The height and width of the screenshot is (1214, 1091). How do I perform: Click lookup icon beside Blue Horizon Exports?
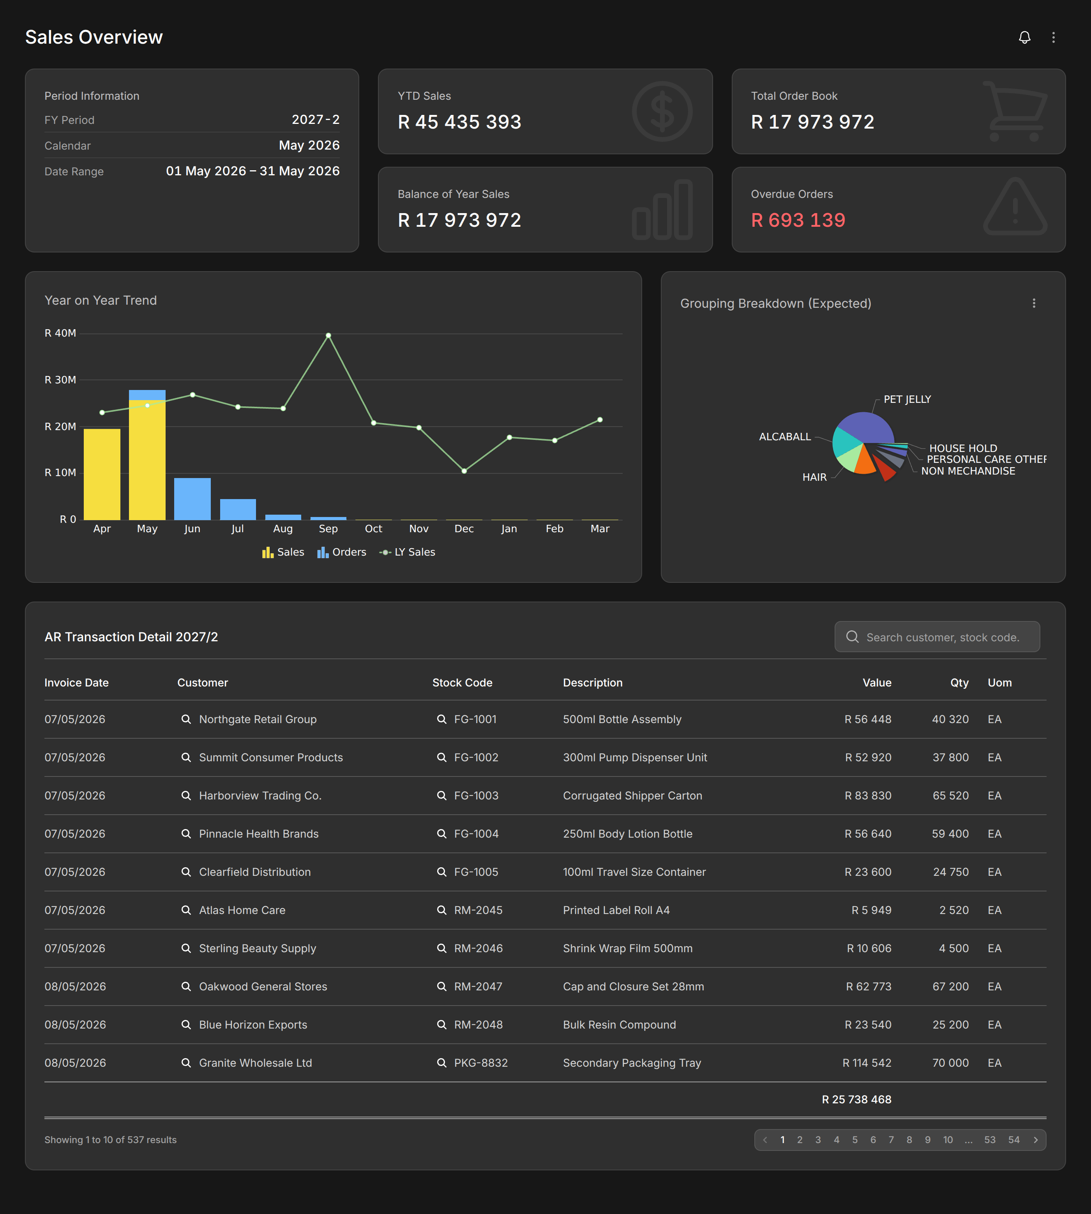coord(186,1025)
